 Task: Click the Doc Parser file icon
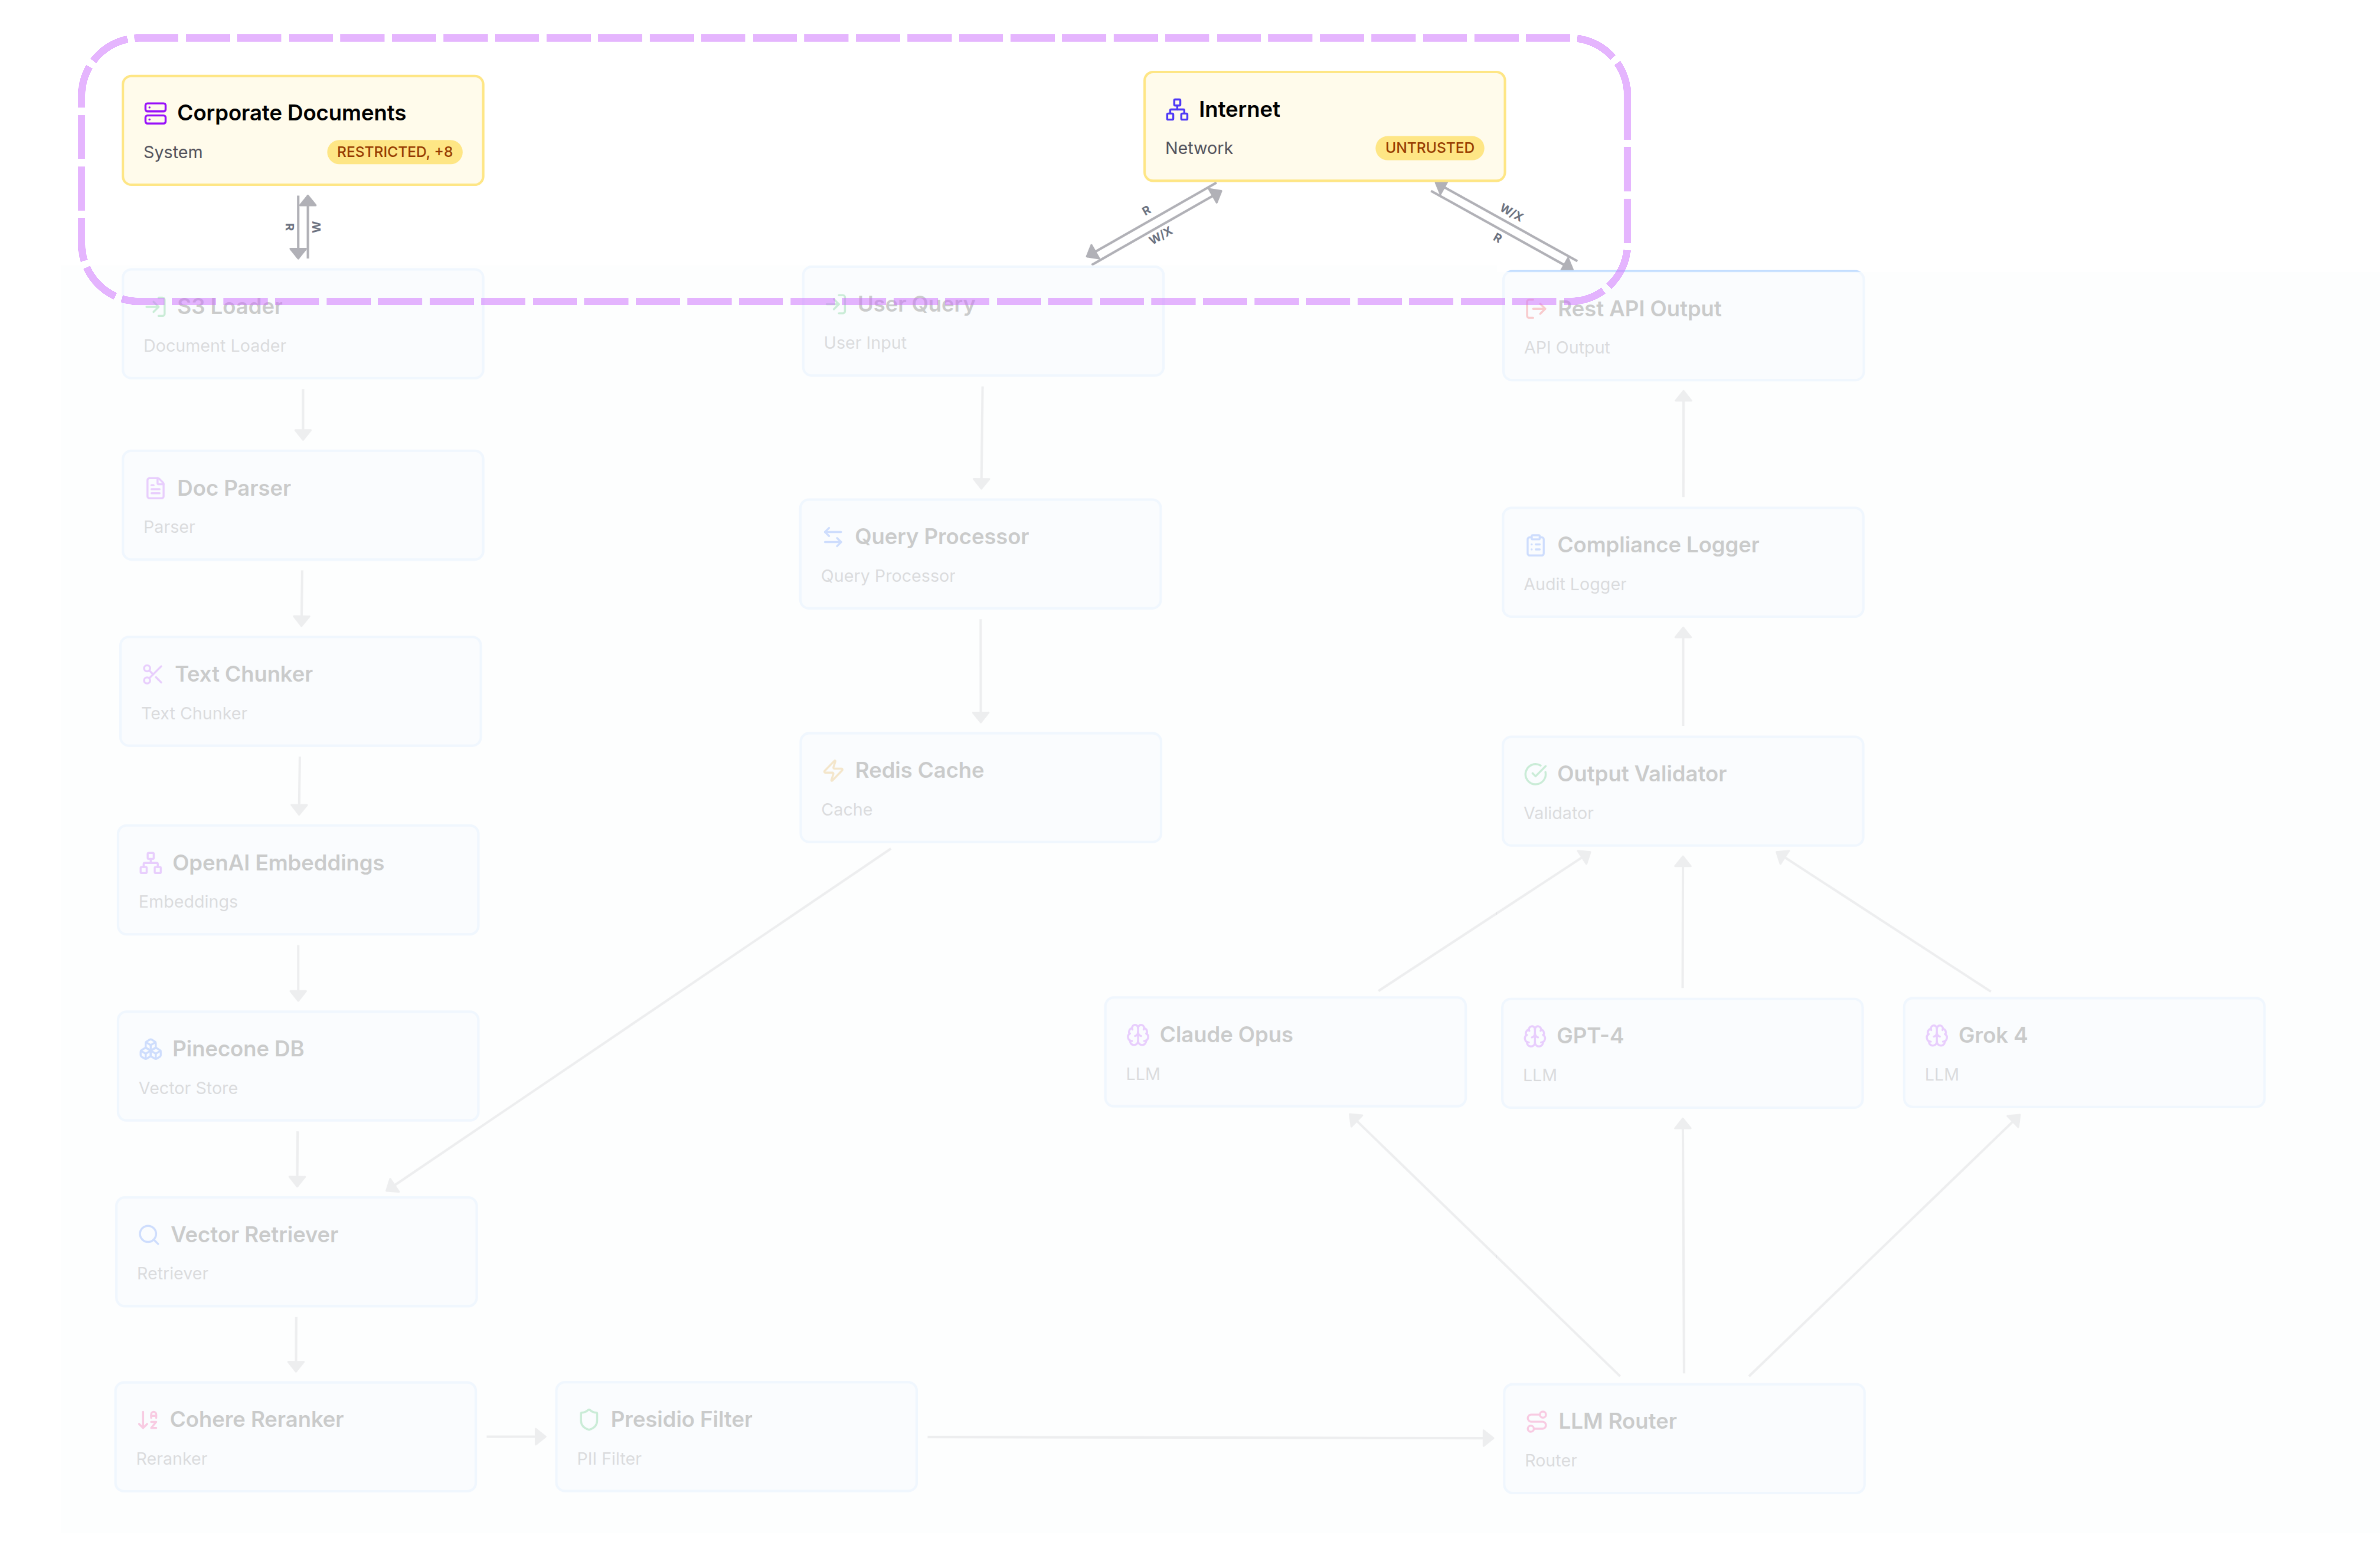[x=155, y=488]
